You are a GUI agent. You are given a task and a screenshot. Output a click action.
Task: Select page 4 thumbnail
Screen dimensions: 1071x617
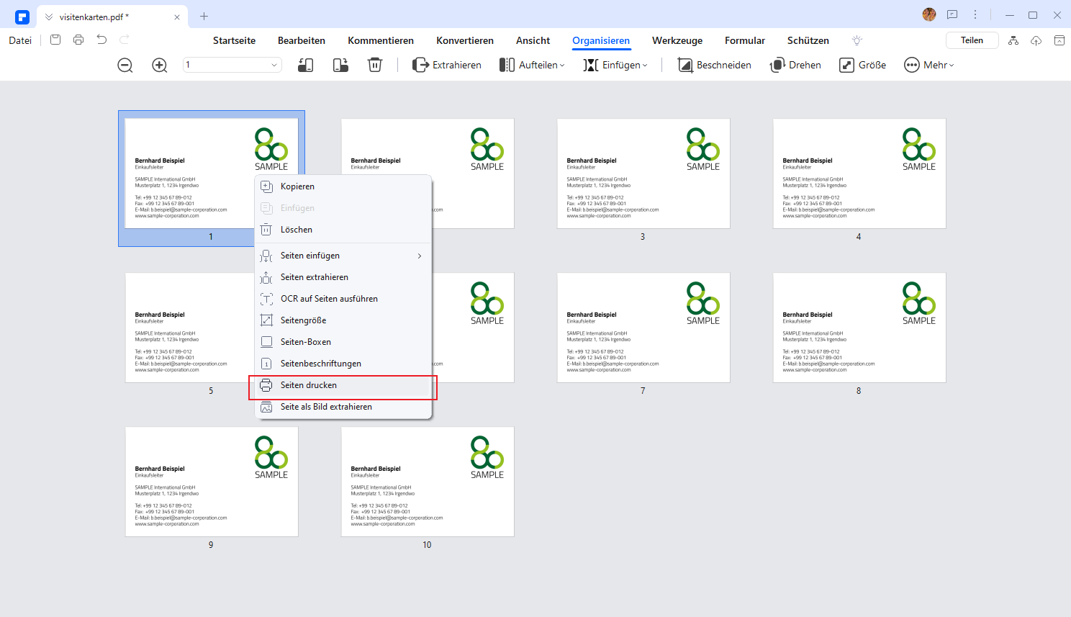(859, 174)
